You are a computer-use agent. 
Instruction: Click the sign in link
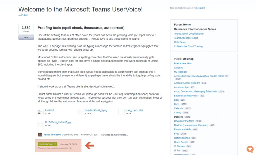(202, 8)
